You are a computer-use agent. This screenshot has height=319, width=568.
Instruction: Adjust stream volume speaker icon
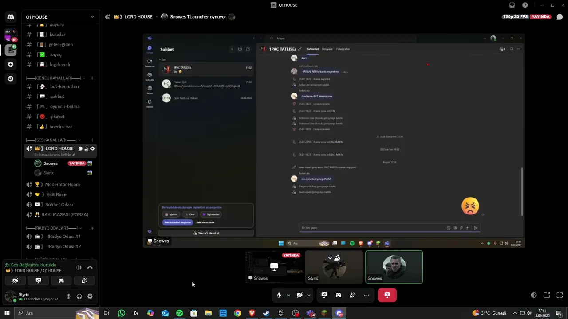click(533, 295)
